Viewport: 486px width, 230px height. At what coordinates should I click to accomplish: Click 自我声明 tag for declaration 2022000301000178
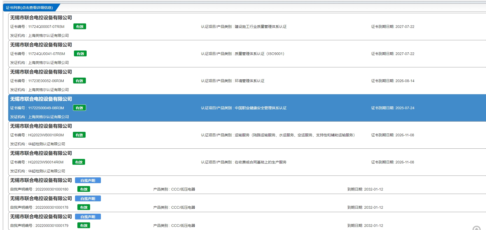(88, 198)
